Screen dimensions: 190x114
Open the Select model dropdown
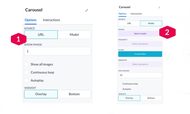140,33
